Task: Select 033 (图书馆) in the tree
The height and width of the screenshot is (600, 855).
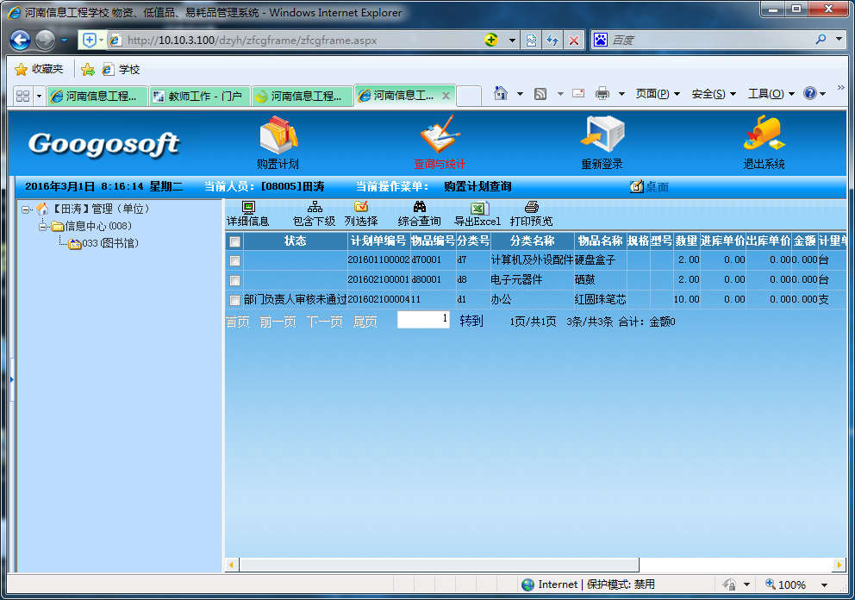Action: [x=109, y=244]
